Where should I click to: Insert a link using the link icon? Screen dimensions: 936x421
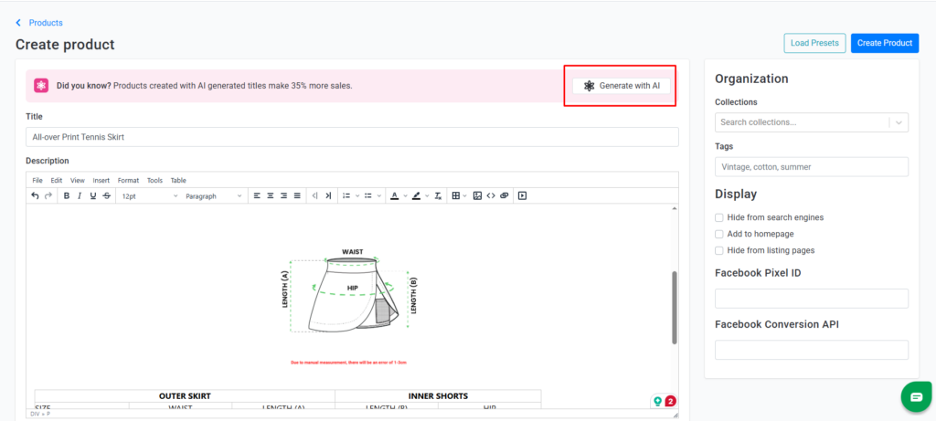[504, 195]
